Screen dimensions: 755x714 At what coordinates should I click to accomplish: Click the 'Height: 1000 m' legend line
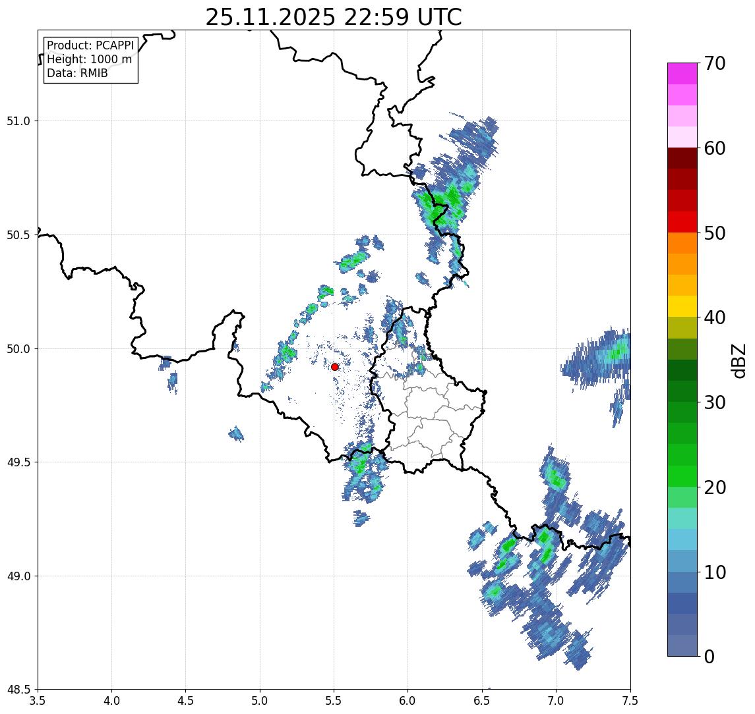click(89, 59)
